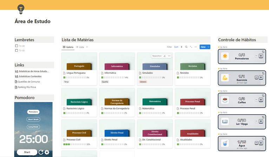This screenshot has height=157, width=269.
Task: Open Processo Penal entry title
Action: tap(188, 108)
